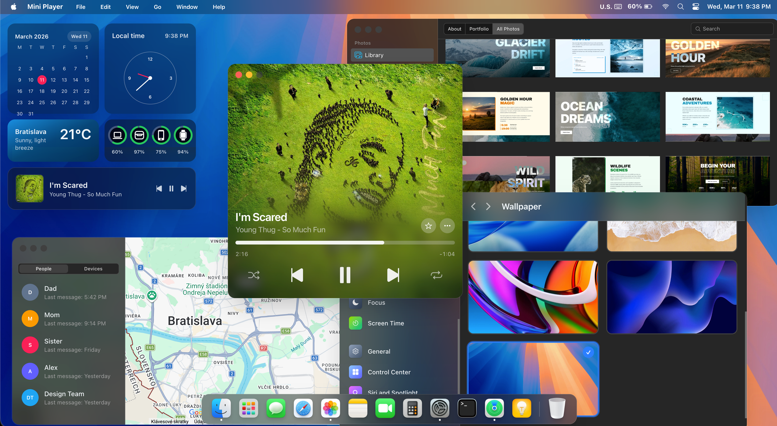Open Finder from the Dock
This screenshot has height=426, width=777.
coord(221,408)
